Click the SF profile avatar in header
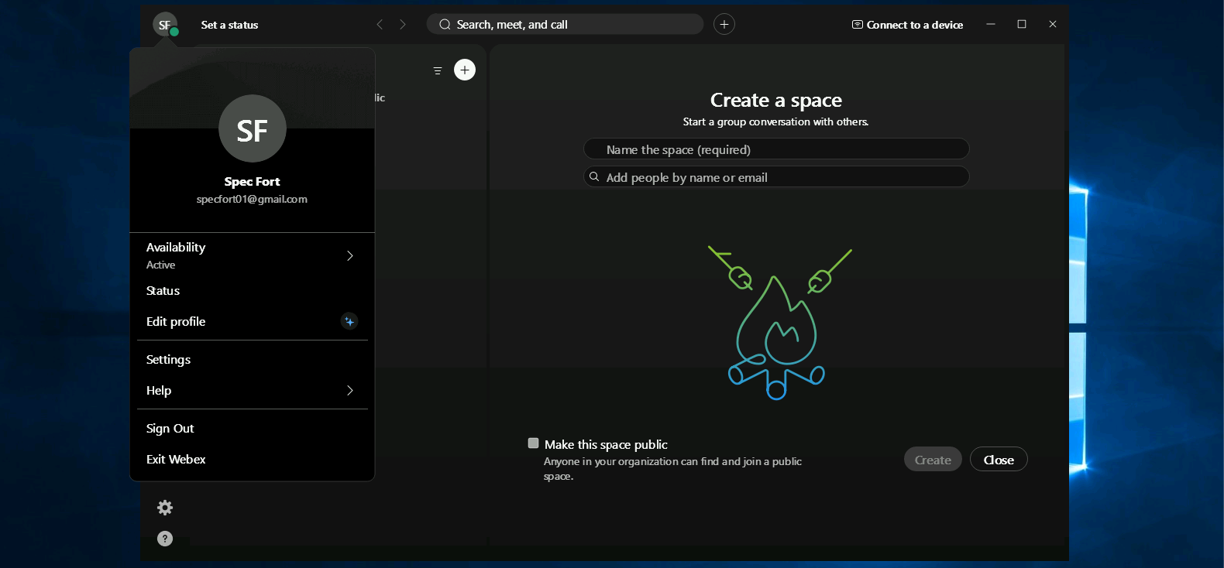Viewport: 1224px width, 568px height. [x=164, y=25]
